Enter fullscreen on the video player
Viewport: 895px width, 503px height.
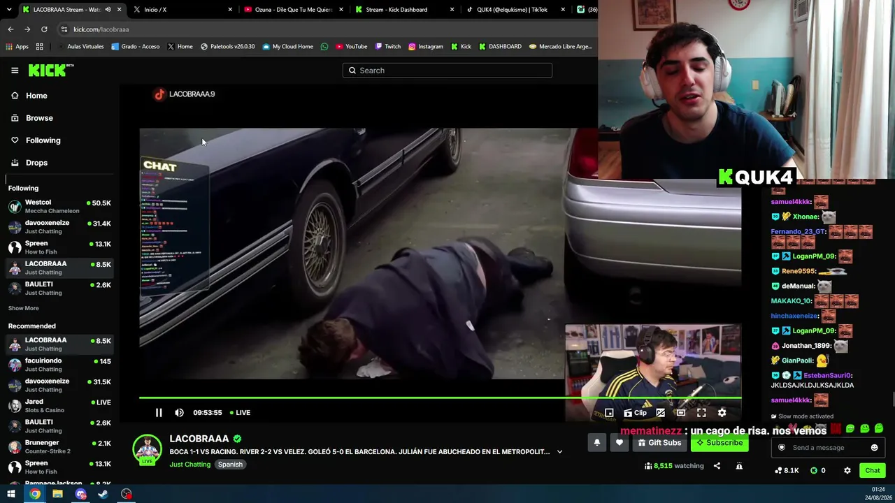(x=701, y=413)
